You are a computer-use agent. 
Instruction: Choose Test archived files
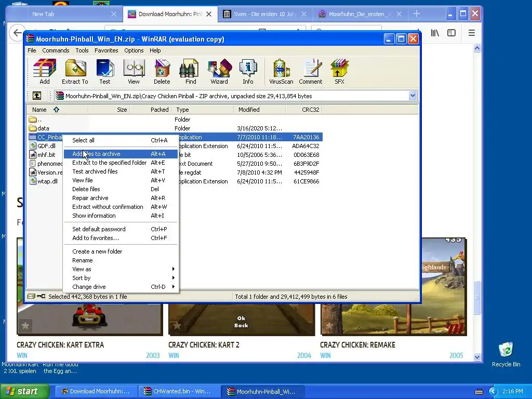(121, 171)
